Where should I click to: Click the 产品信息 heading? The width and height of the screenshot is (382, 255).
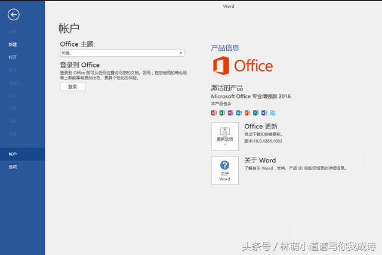(225, 48)
